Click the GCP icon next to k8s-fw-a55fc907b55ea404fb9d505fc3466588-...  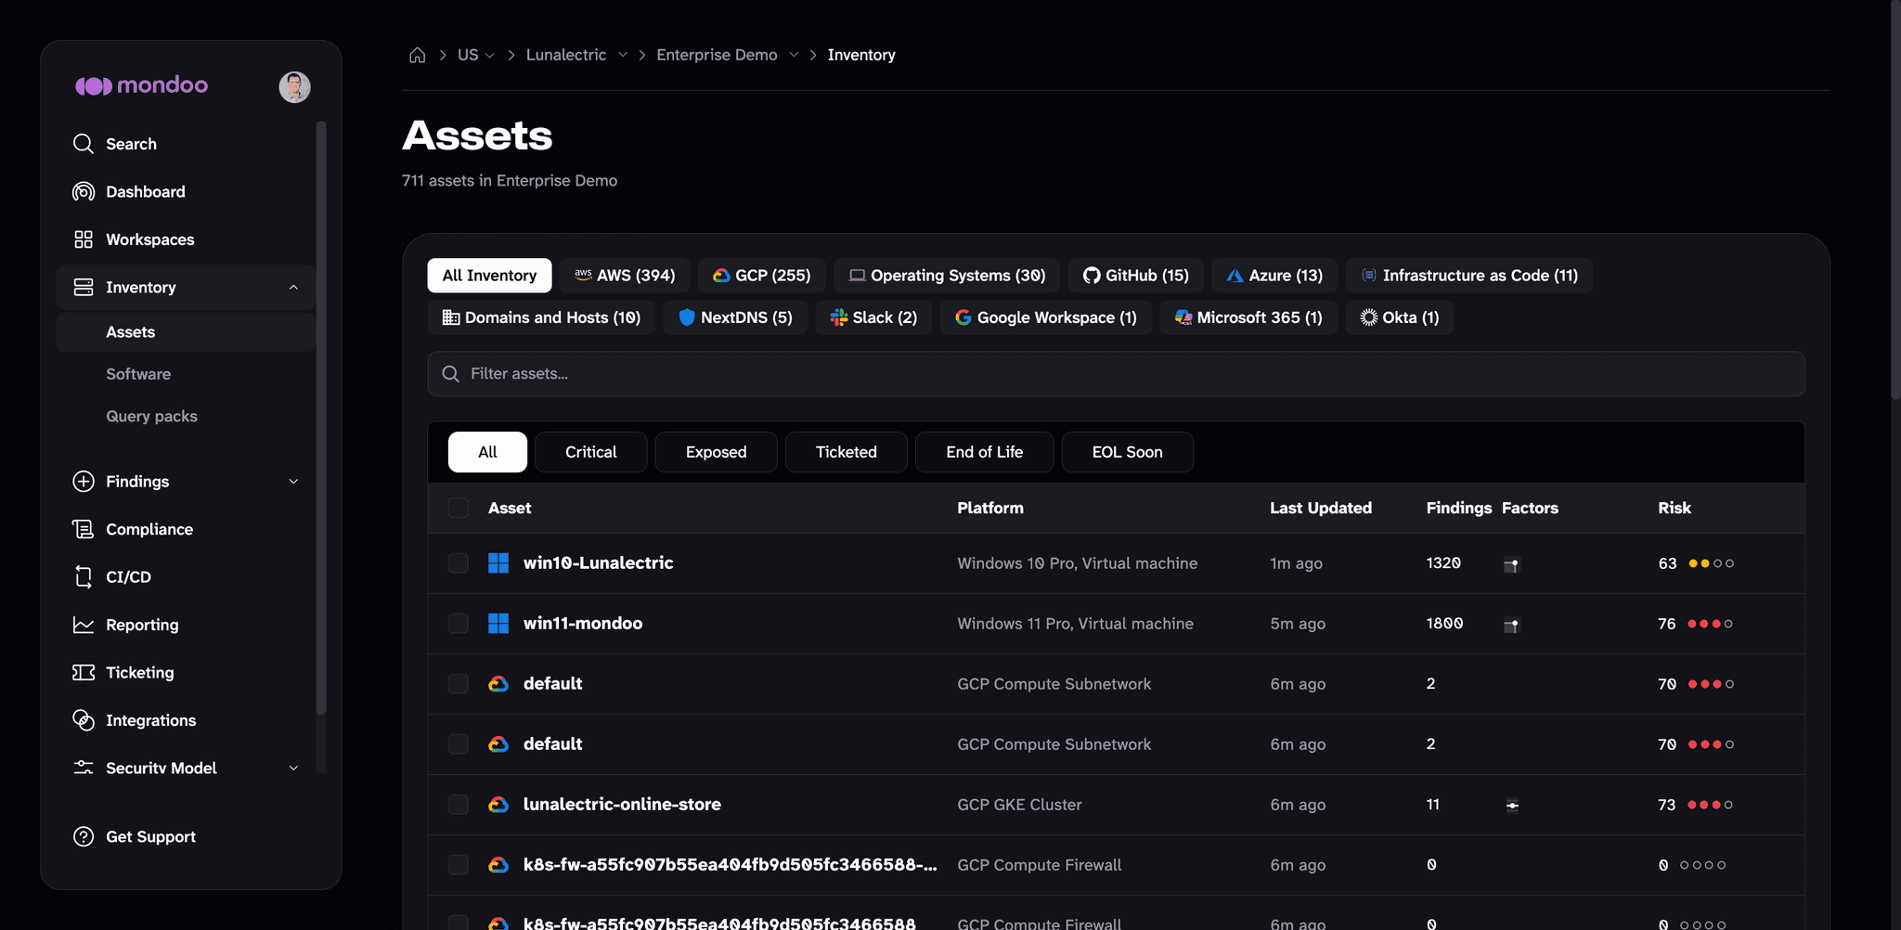498,865
